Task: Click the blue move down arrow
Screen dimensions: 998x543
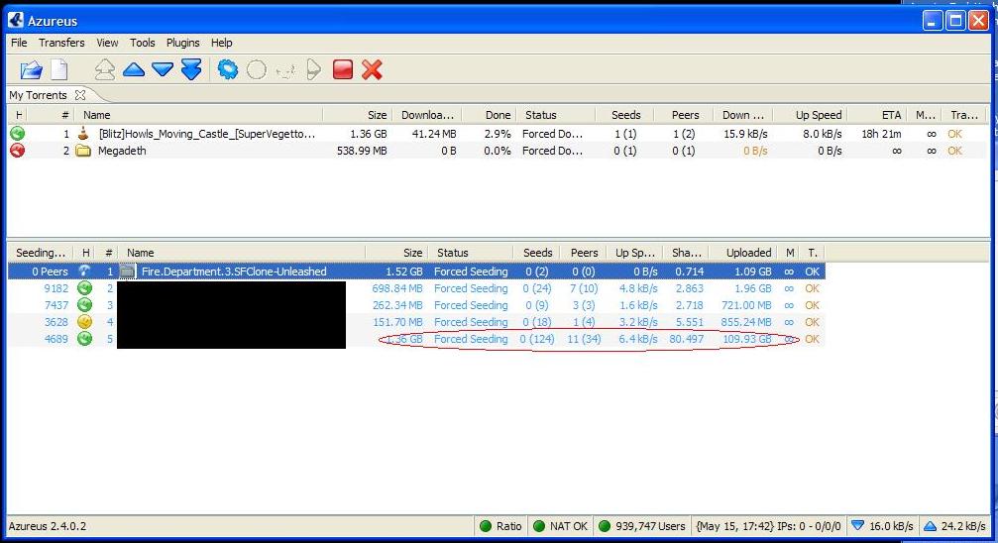Action: 163,69
